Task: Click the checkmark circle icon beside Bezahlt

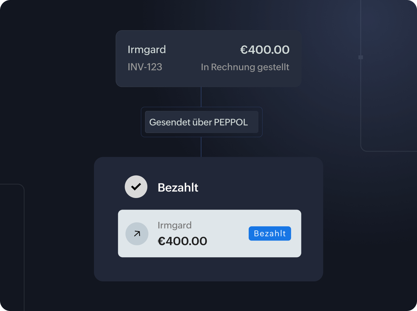Action: (136, 187)
